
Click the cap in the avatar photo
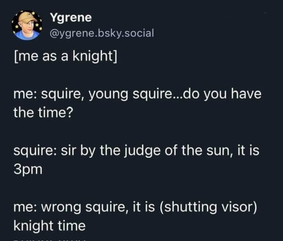26,18
